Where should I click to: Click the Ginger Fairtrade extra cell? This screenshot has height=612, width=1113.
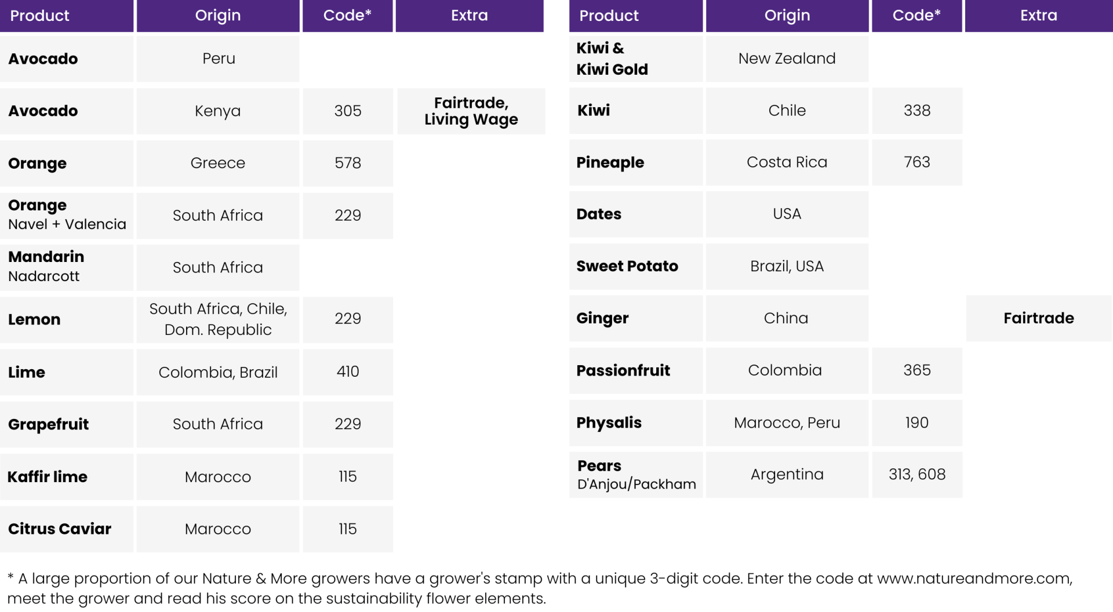[x=1039, y=318]
